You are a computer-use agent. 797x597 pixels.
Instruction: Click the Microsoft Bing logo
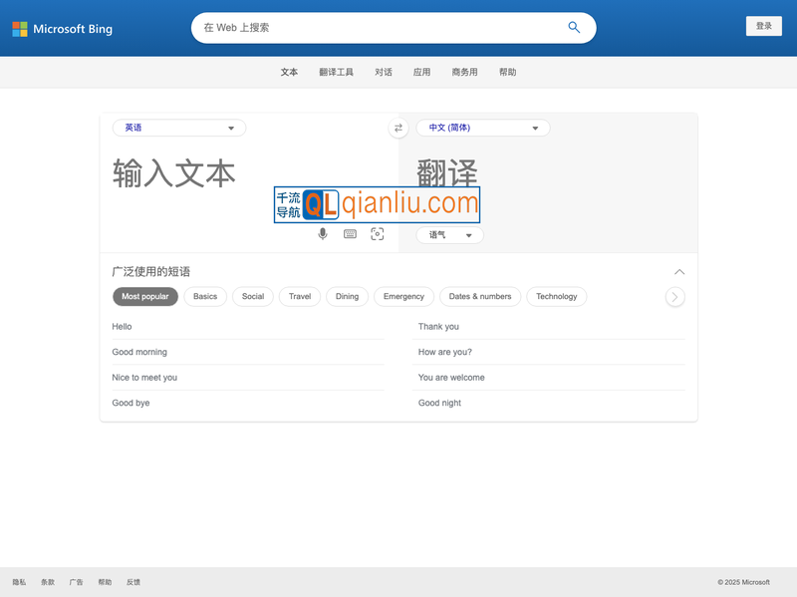(x=62, y=29)
